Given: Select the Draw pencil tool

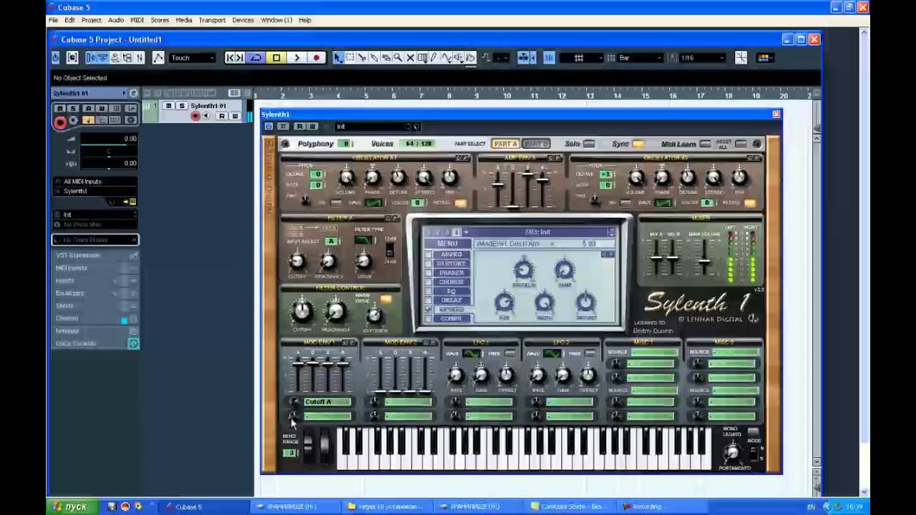Looking at the screenshot, I should click(x=434, y=58).
